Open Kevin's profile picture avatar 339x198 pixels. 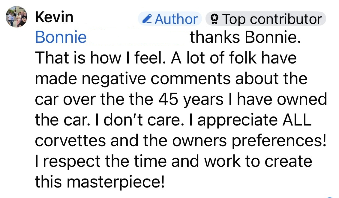(16, 17)
